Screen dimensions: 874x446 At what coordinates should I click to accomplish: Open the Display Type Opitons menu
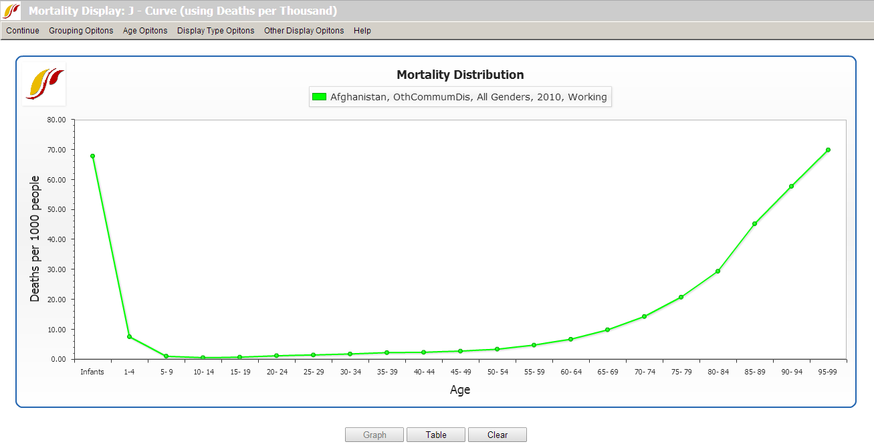[x=215, y=31]
